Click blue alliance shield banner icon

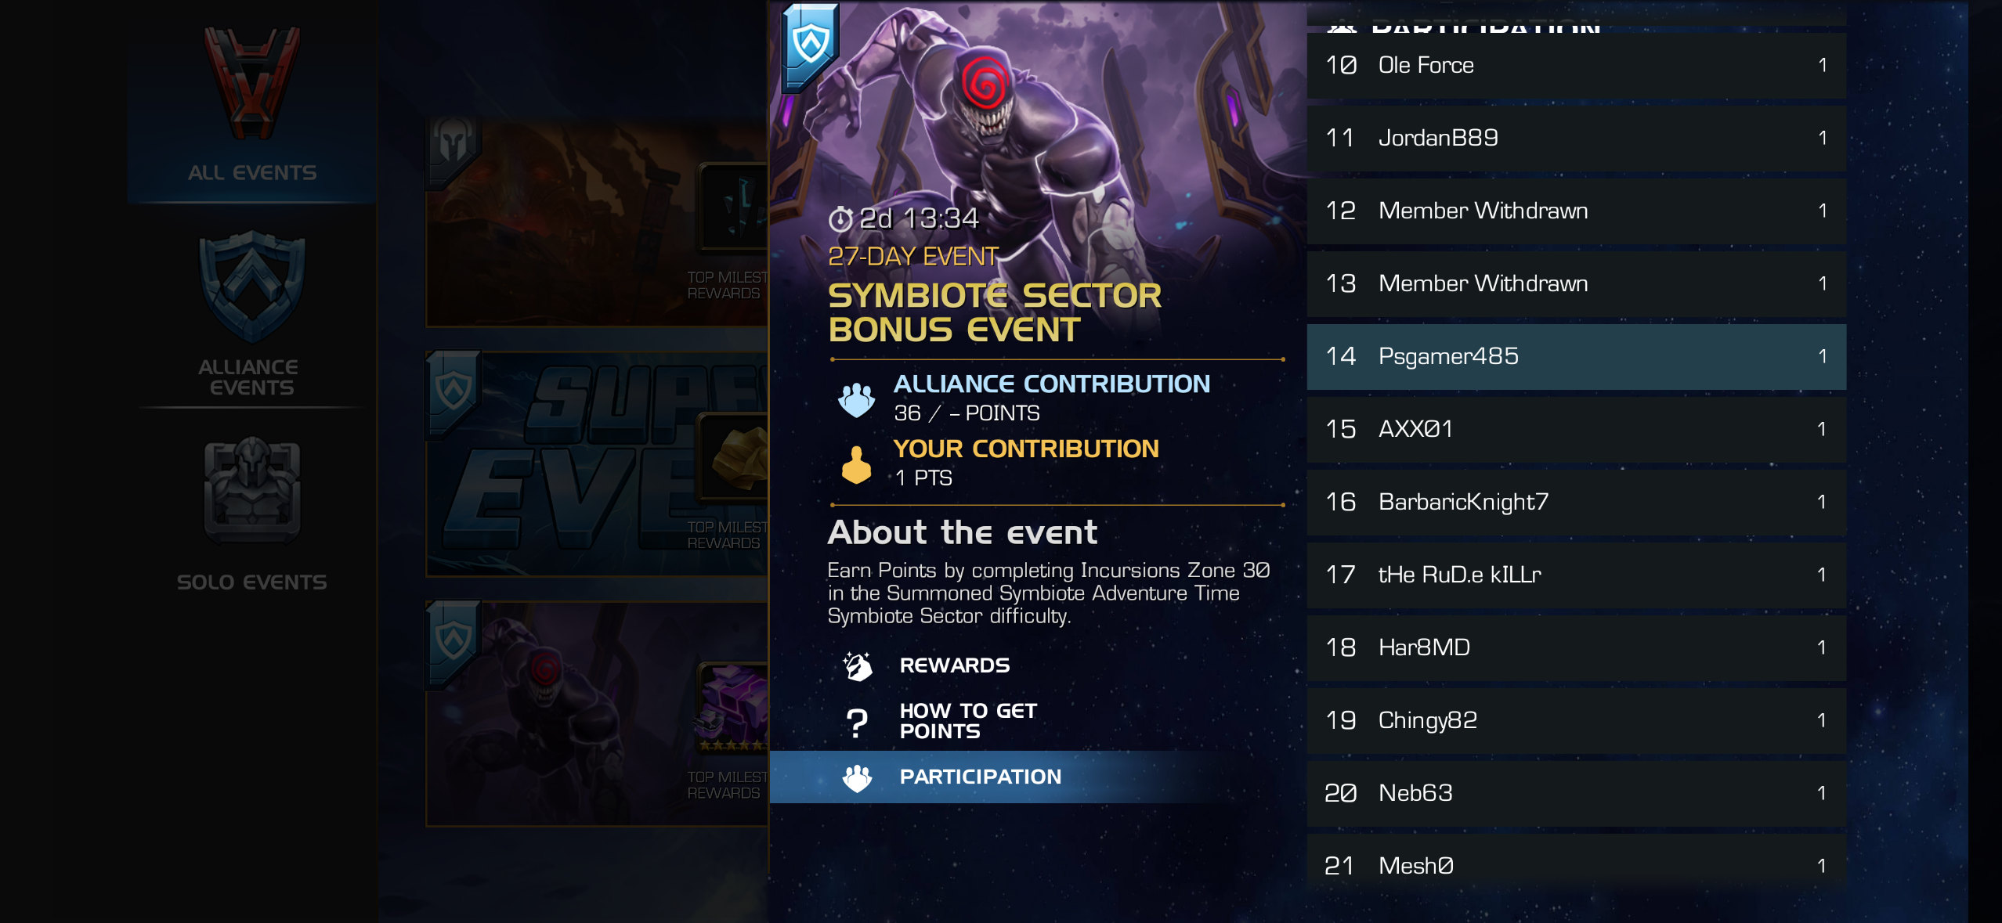click(x=811, y=45)
